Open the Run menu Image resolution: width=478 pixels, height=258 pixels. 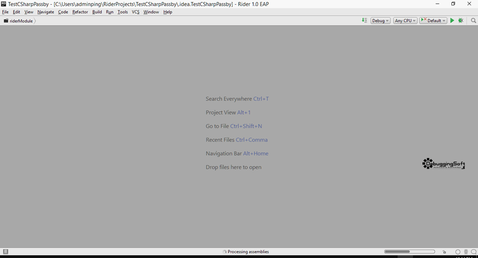[109, 12]
